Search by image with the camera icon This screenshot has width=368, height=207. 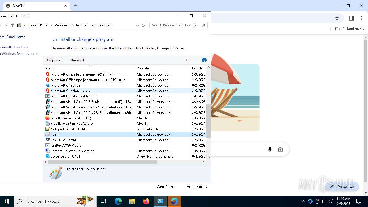281,149
